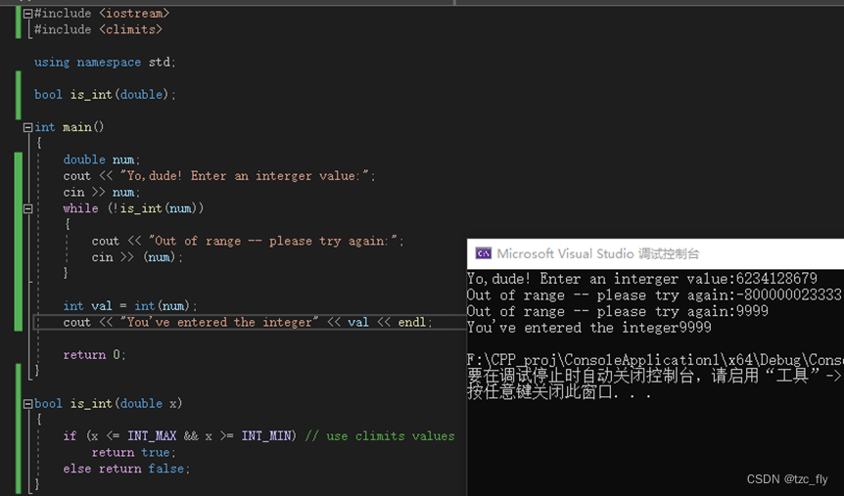The image size is (844, 496).
Task: Click the line '#include <iostream>'
Action: point(102,14)
